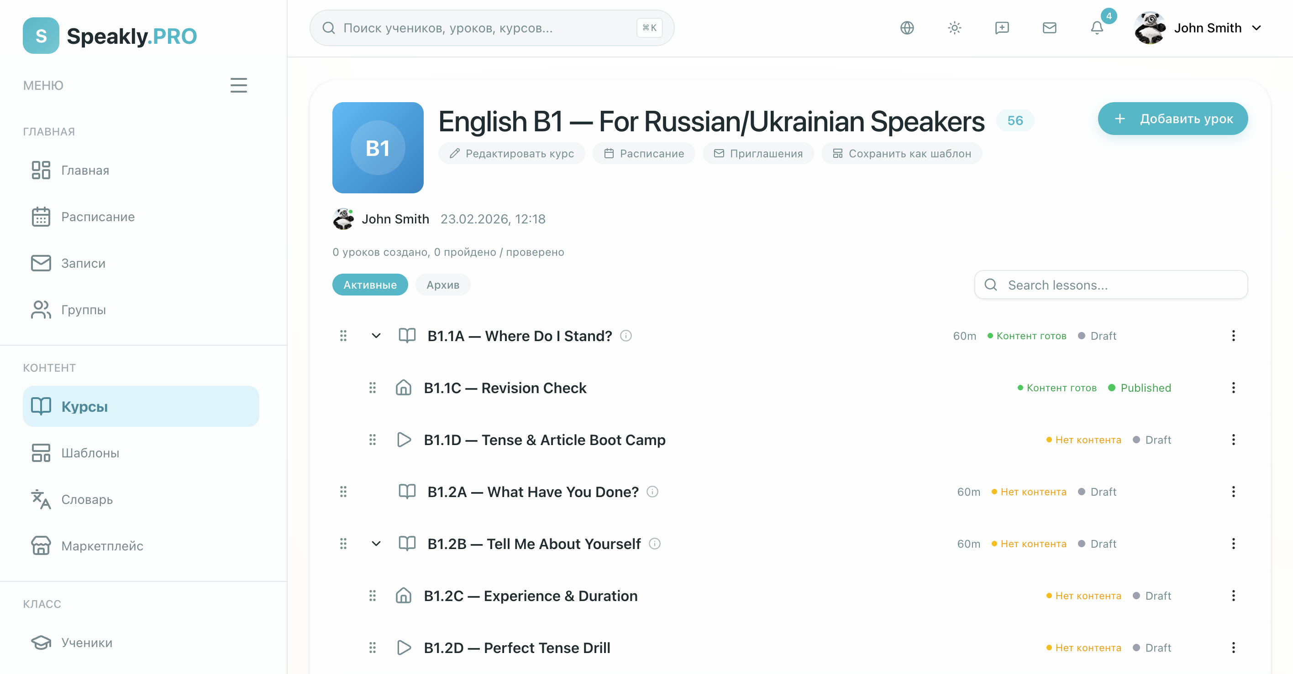Screen dimensions: 1293x674
Task: Open Словарь in the sidebar
Action: tap(141, 499)
